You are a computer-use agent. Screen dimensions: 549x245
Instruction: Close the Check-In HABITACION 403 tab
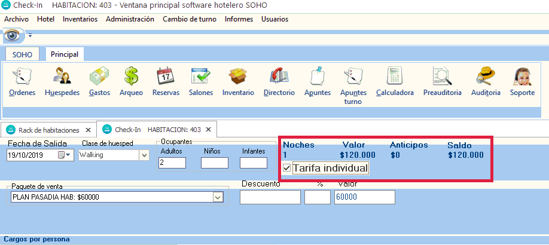coord(208,130)
